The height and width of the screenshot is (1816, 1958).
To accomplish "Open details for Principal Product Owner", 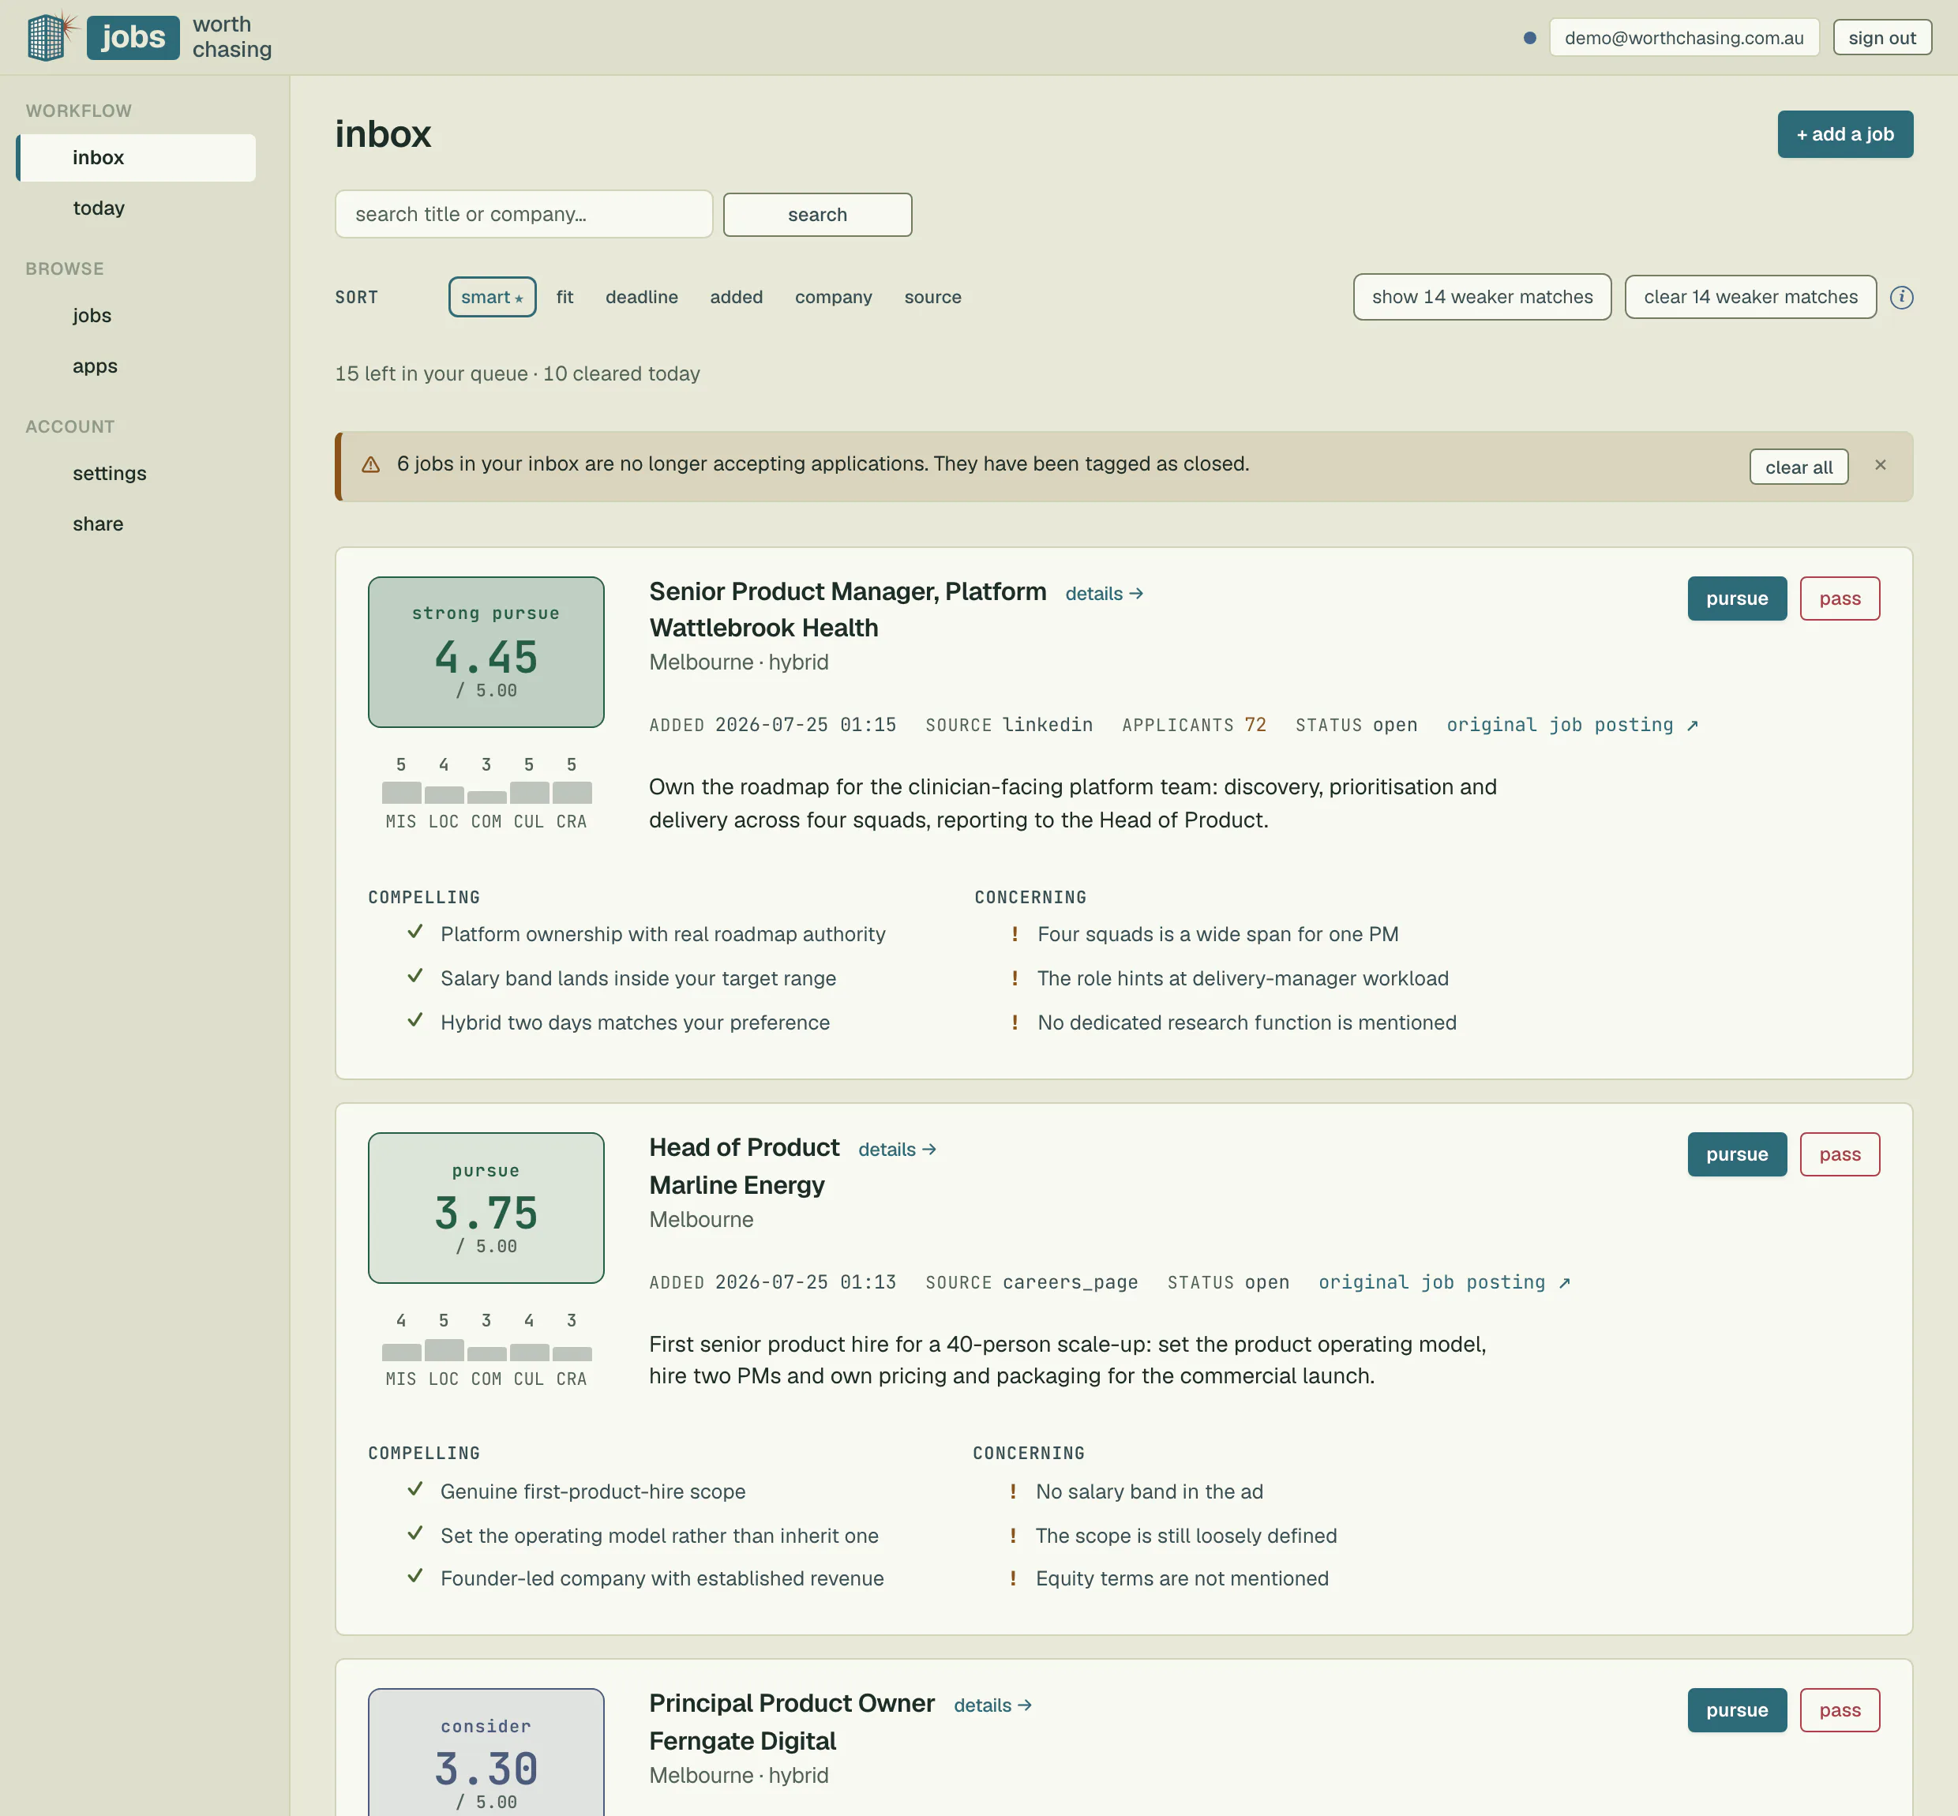I will (x=992, y=1706).
